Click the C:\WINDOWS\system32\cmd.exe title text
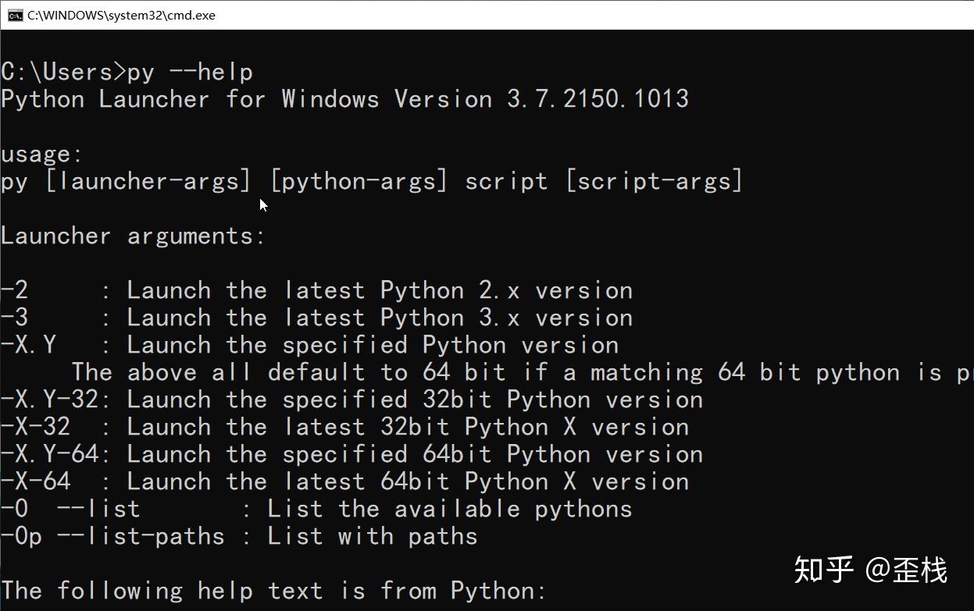Image resolution: width=974 pixels, height=611 pixels. point(117,14)
